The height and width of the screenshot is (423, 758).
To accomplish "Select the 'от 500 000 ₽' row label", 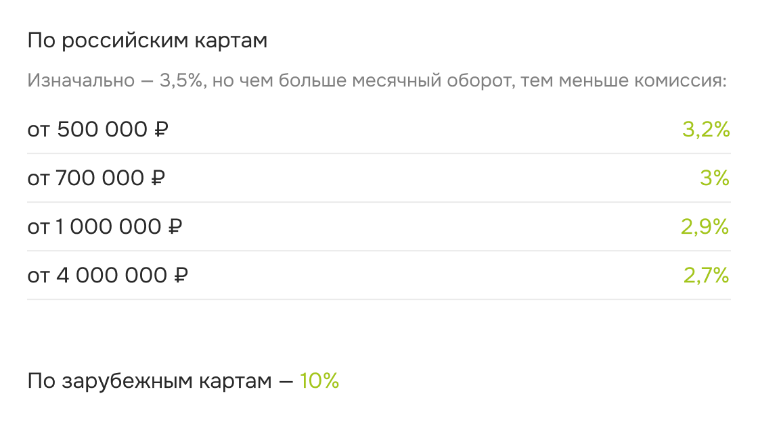I will 97,130.
